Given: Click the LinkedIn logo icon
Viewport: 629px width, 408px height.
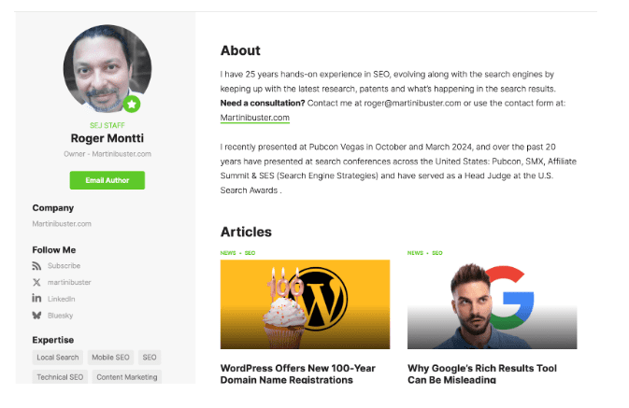Looking at the screenshot, I should (x=36, y=299).
